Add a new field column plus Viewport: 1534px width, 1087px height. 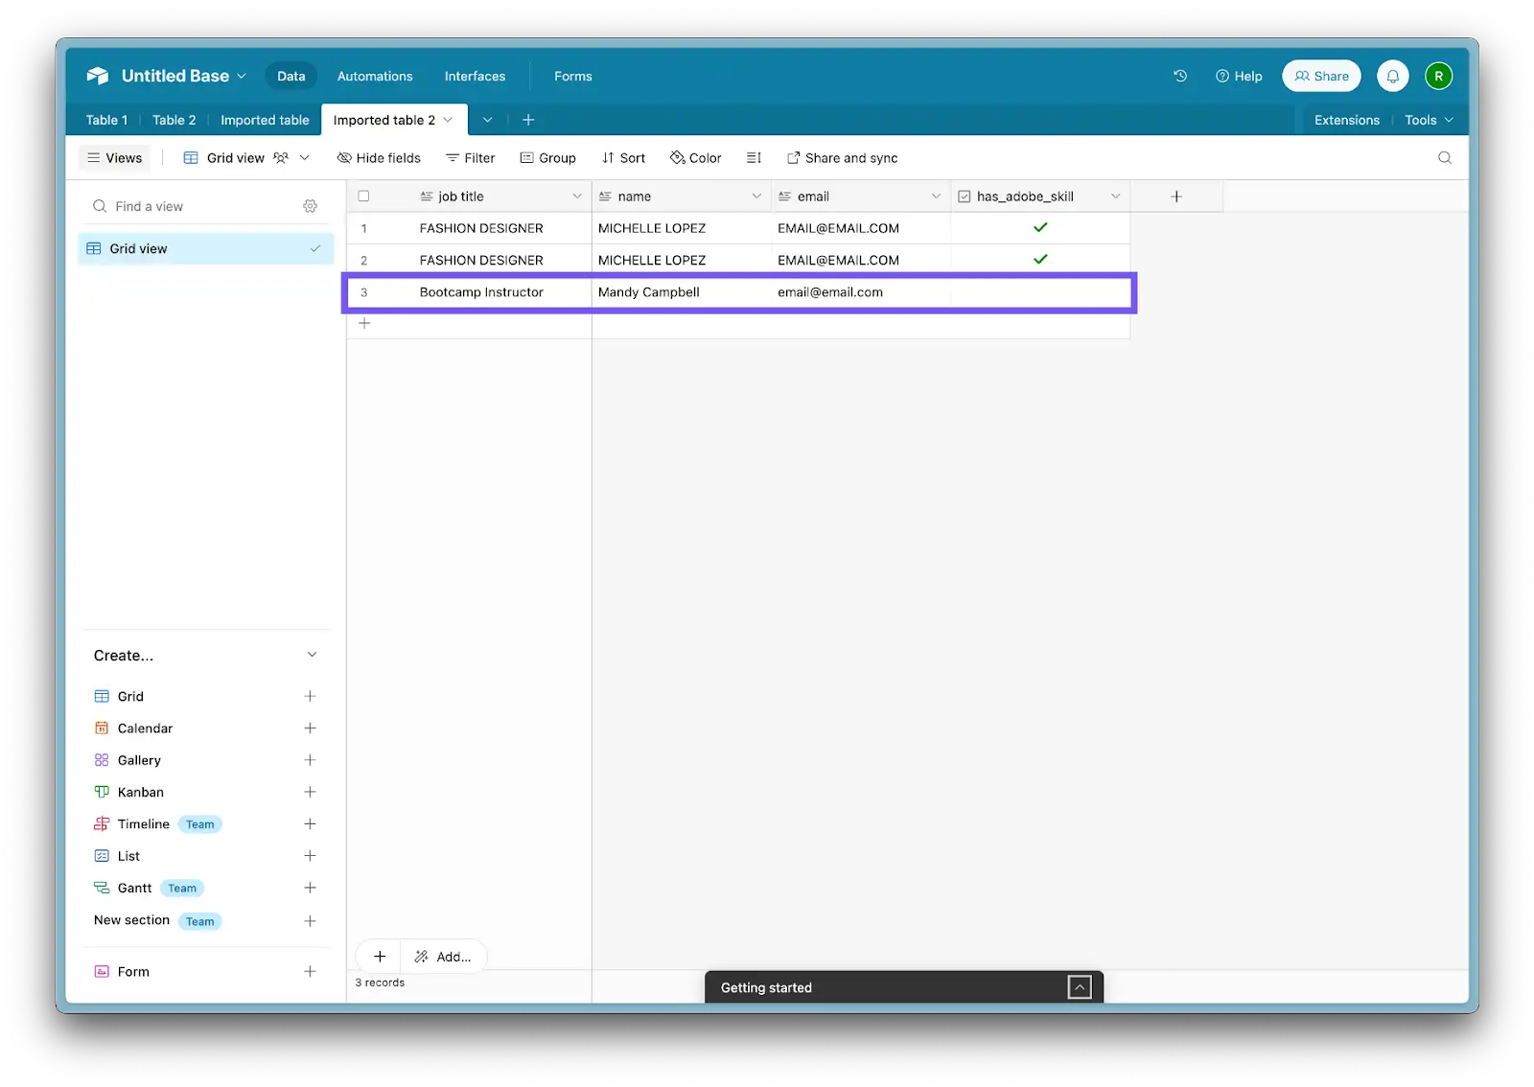click(1176, 197)
